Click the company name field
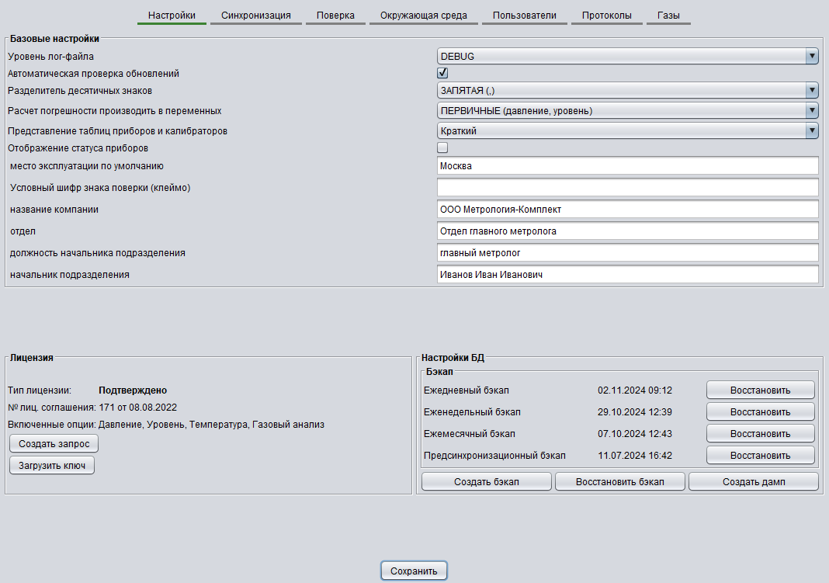829x583 pixels. click(x=627, y=210)
